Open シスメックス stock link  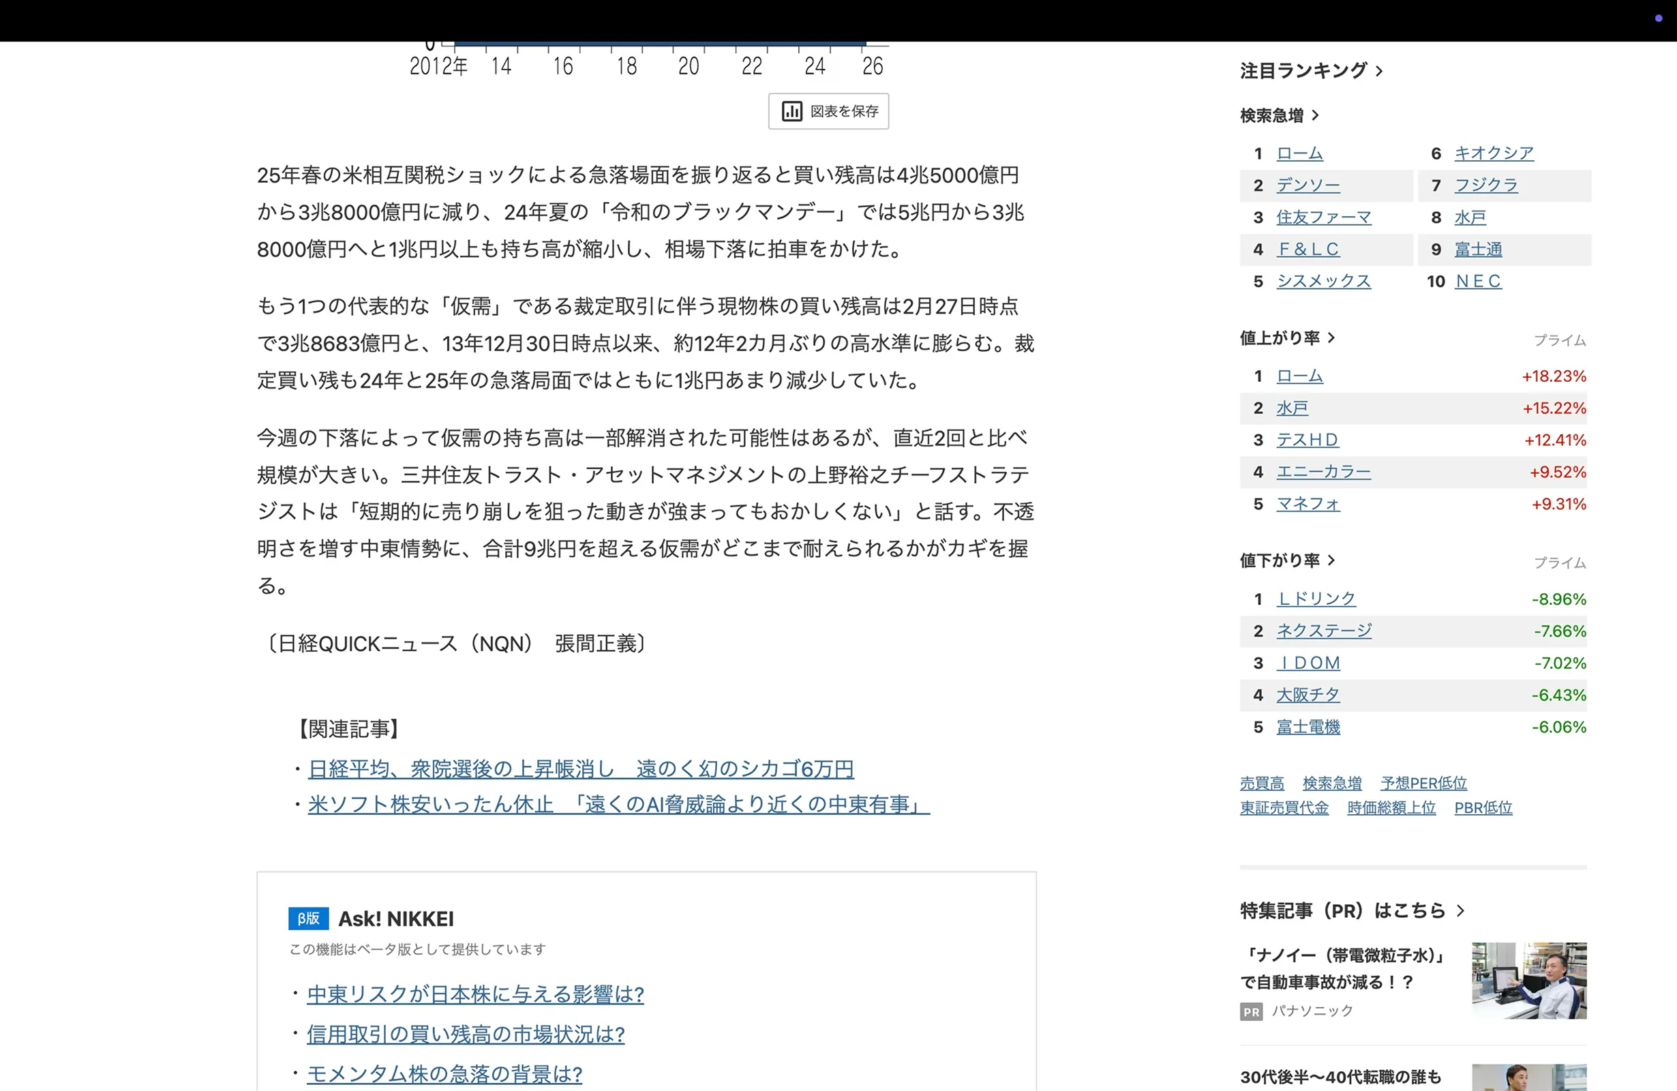coord(1323,281)
